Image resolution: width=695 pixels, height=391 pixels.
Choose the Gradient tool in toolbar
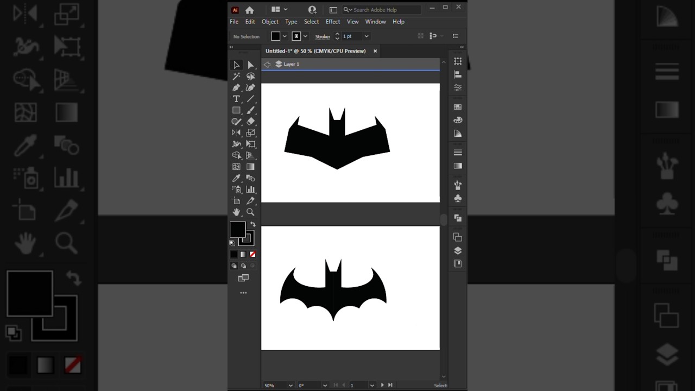pyautogui.click(x=250, y=167)
